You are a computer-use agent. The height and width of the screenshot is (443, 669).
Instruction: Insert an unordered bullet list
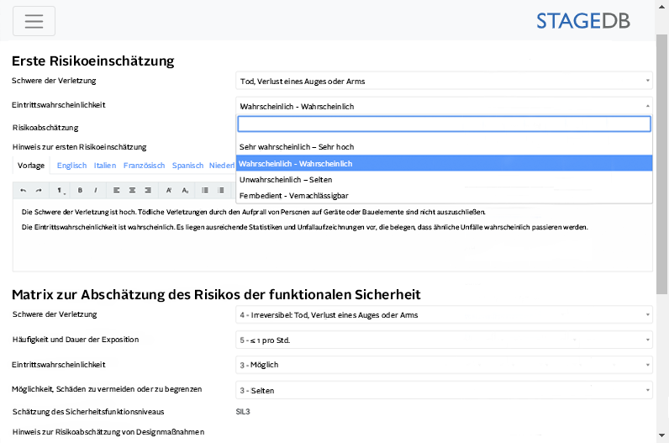pos(205,191)
